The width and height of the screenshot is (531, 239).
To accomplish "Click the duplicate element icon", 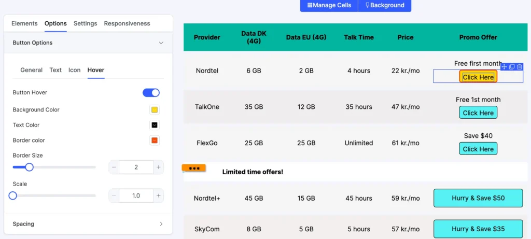I will [x=512, y=67].
